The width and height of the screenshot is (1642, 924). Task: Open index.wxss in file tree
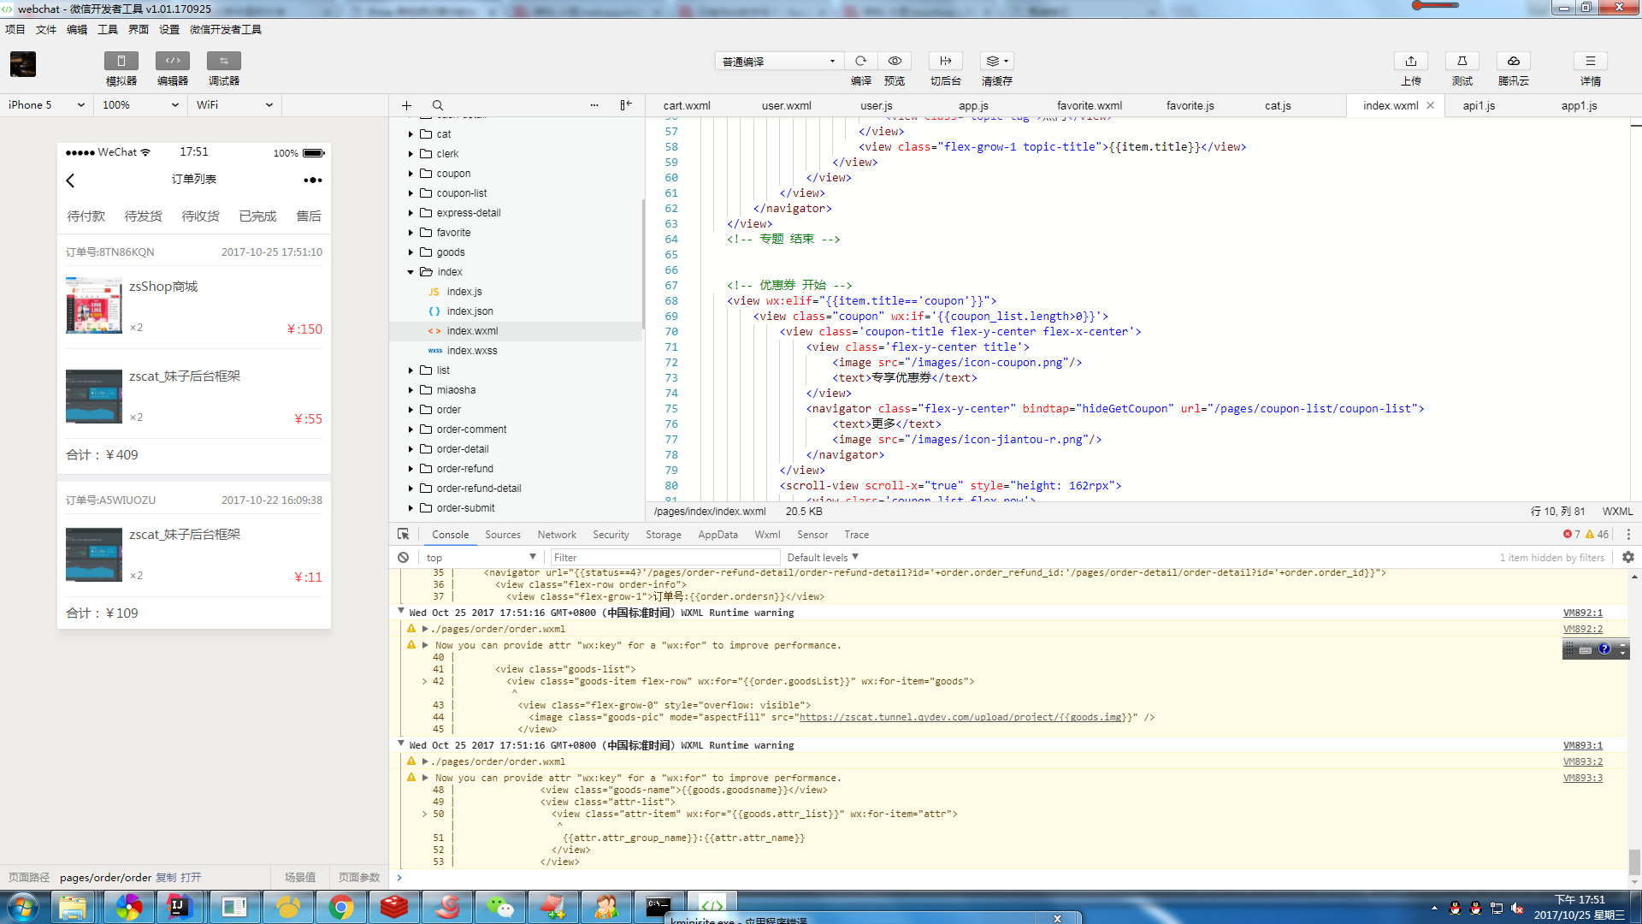click(471, 351)
